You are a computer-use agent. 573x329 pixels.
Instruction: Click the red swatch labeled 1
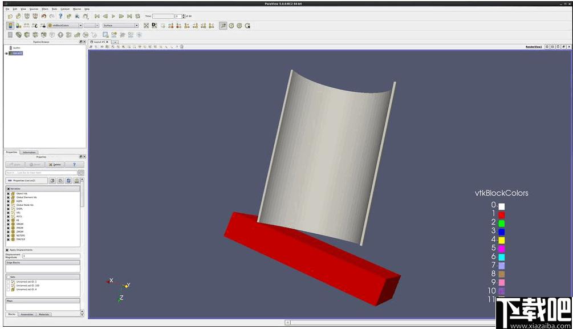pyautogui.click(x=502, y=215)
